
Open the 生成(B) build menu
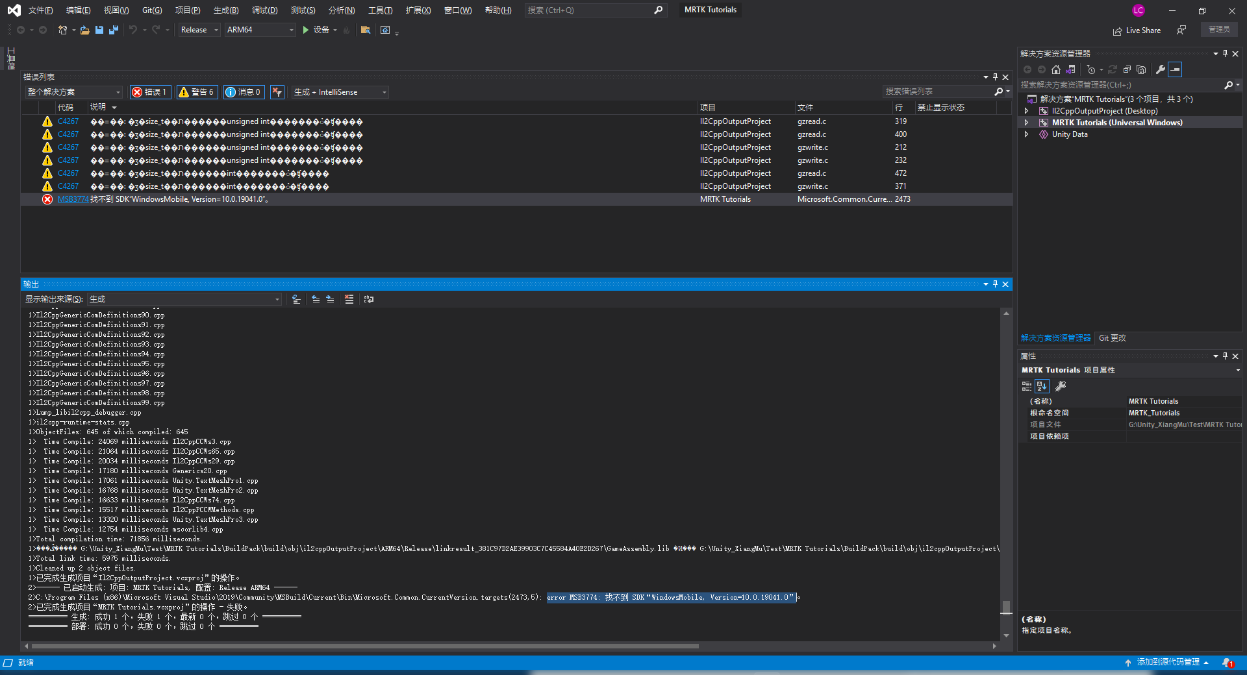(226, 10)
